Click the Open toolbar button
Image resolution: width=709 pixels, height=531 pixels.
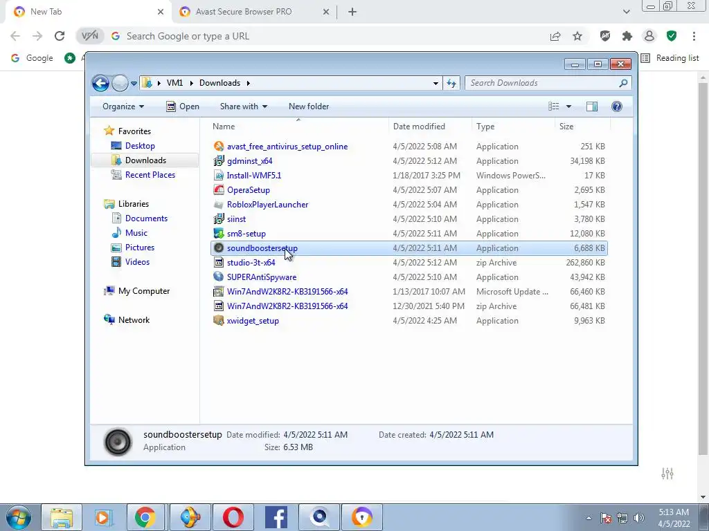click(183, 106)
